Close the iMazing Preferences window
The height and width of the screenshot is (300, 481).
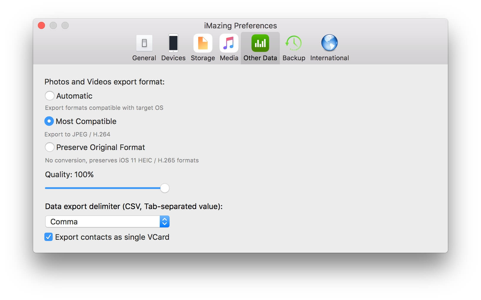coord(41,25)
